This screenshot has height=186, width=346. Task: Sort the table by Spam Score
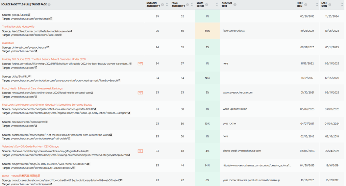[217, 5]
